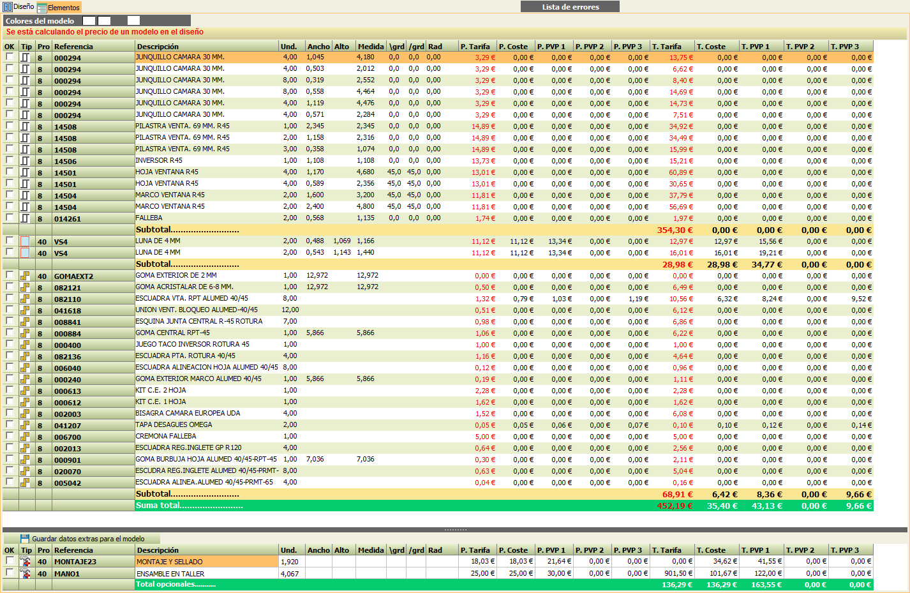Click the total tarifa value 452,19 €
Image resolution: width=910 pixels, height=593 pixels.
[x=675, y=506]
